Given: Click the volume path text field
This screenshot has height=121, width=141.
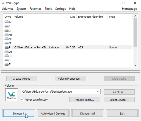Looking at the screenshot, I should pos(59,92).
